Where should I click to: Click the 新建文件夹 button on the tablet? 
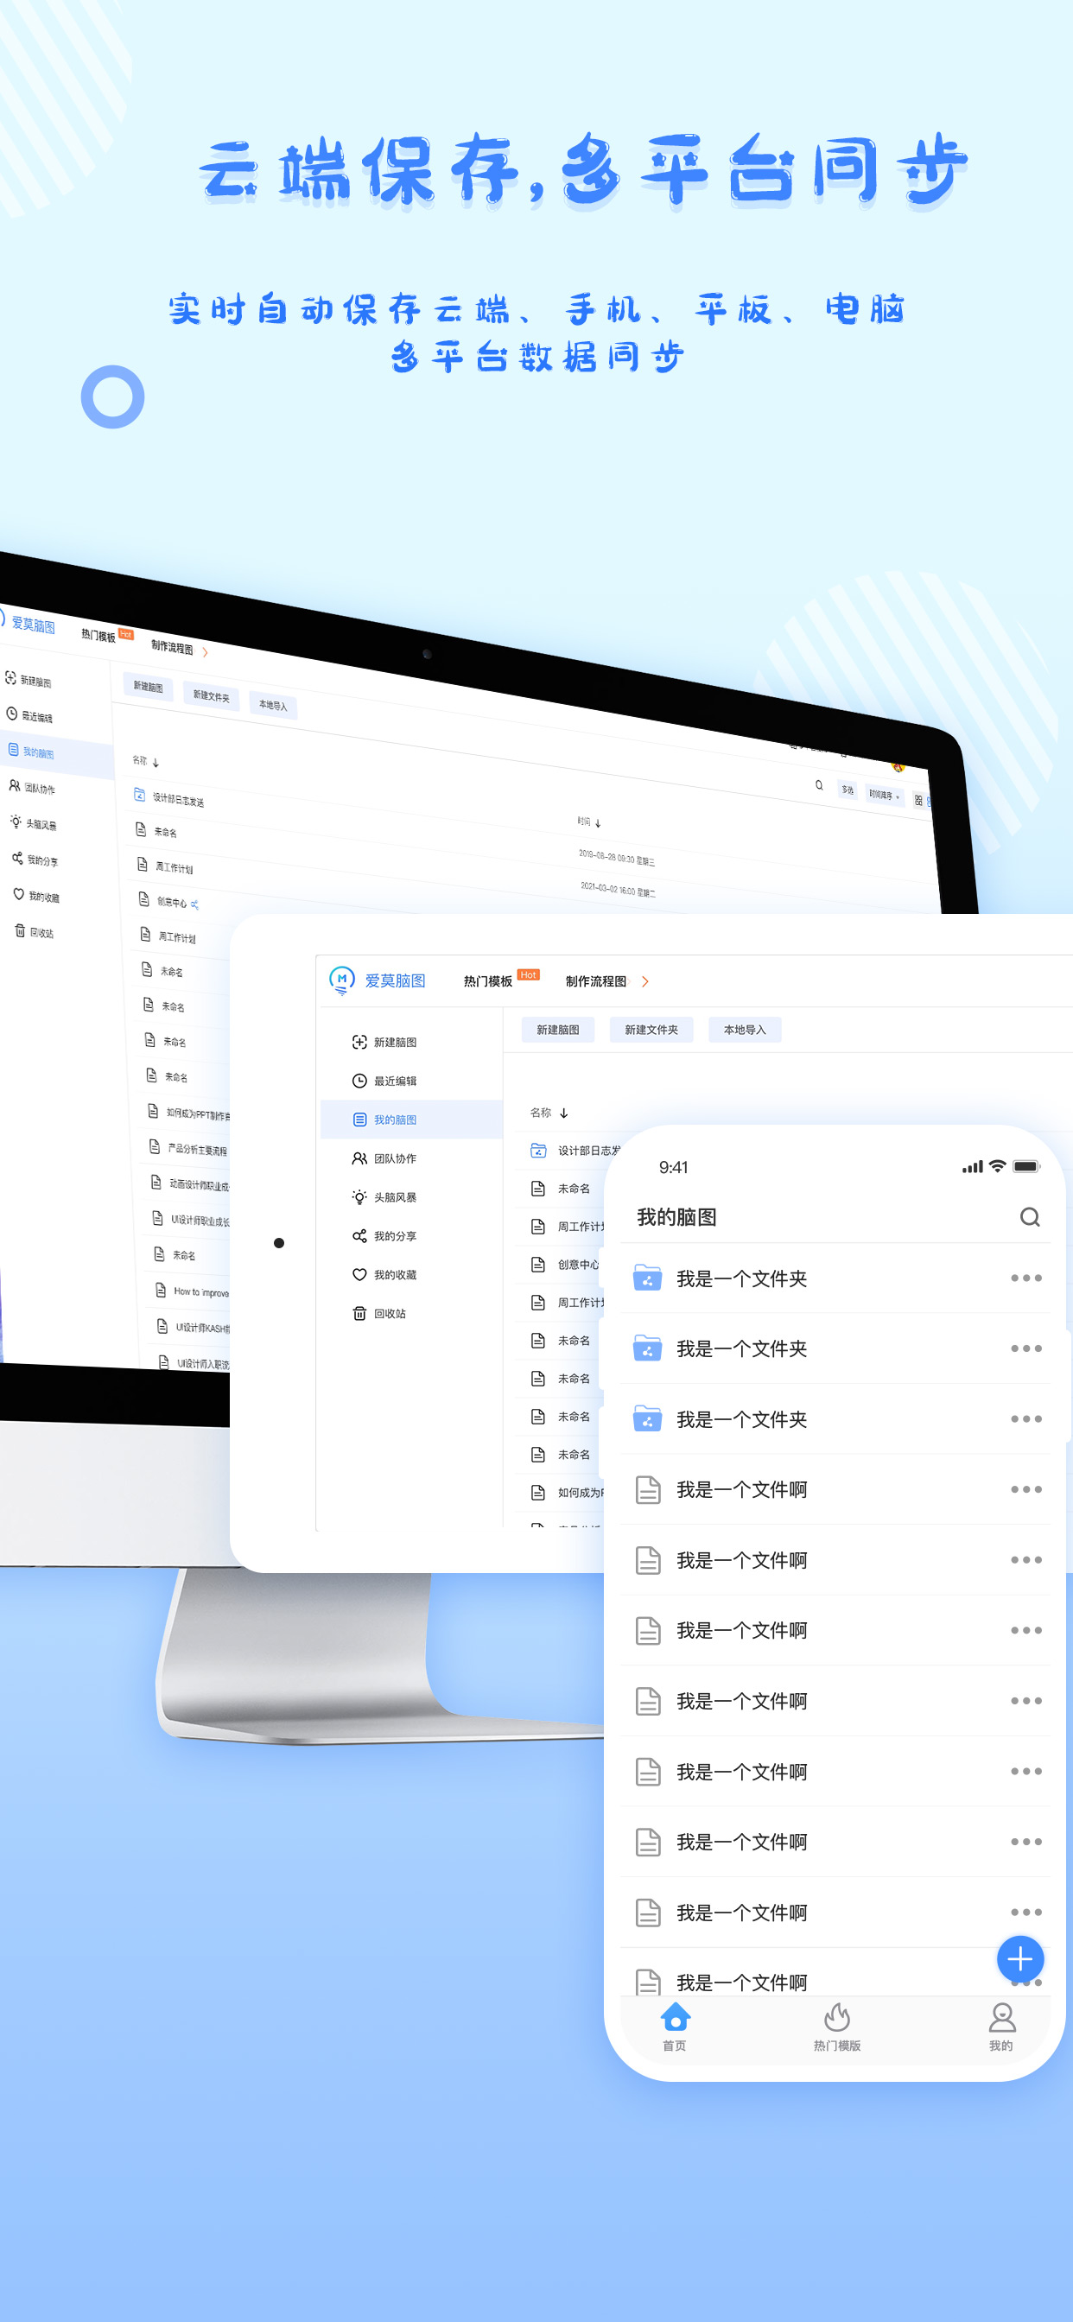651,1030
